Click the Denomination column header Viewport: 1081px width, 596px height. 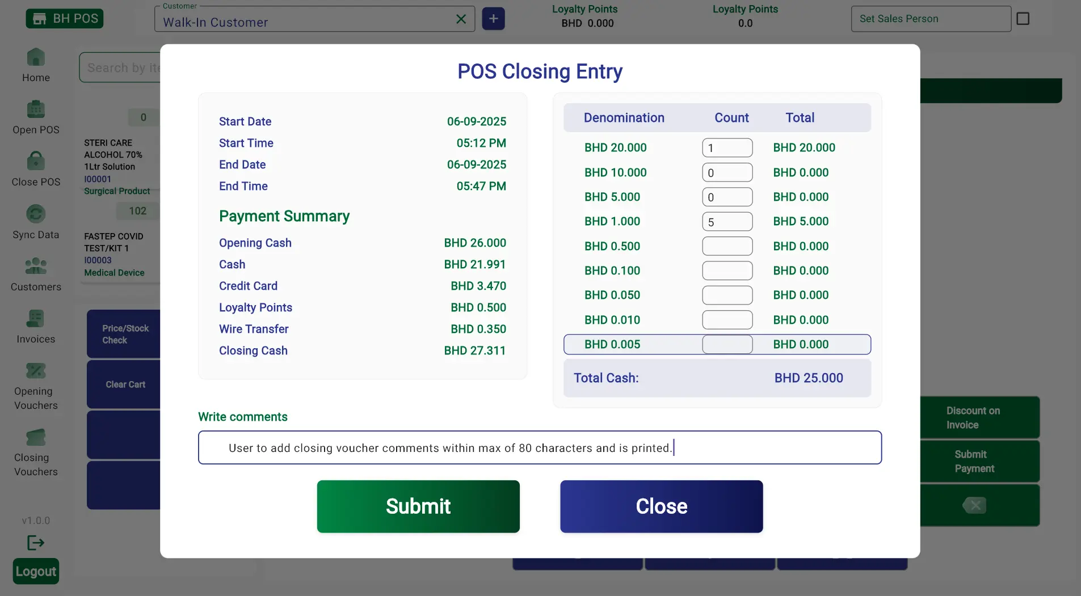tap(624, 117)
